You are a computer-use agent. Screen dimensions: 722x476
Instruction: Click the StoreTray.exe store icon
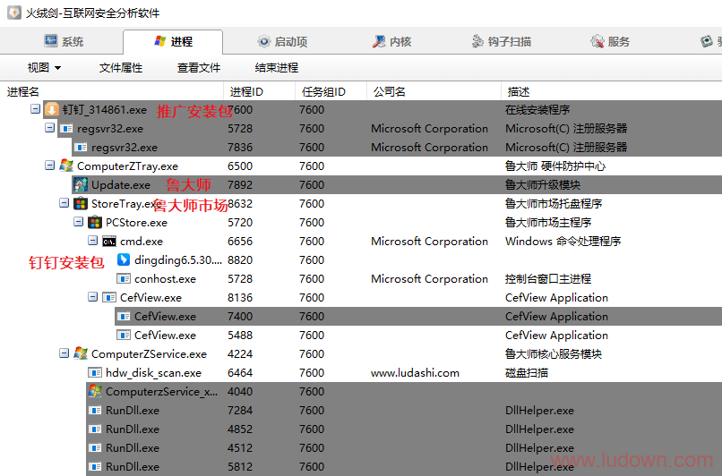(x=81, y=203)
